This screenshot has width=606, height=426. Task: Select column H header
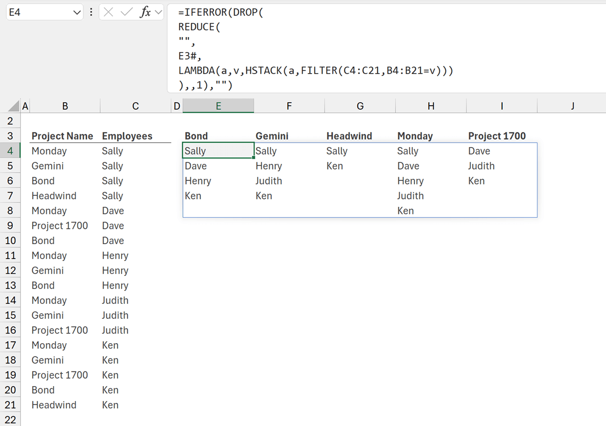pyautogui.click(x=431, y=106)
